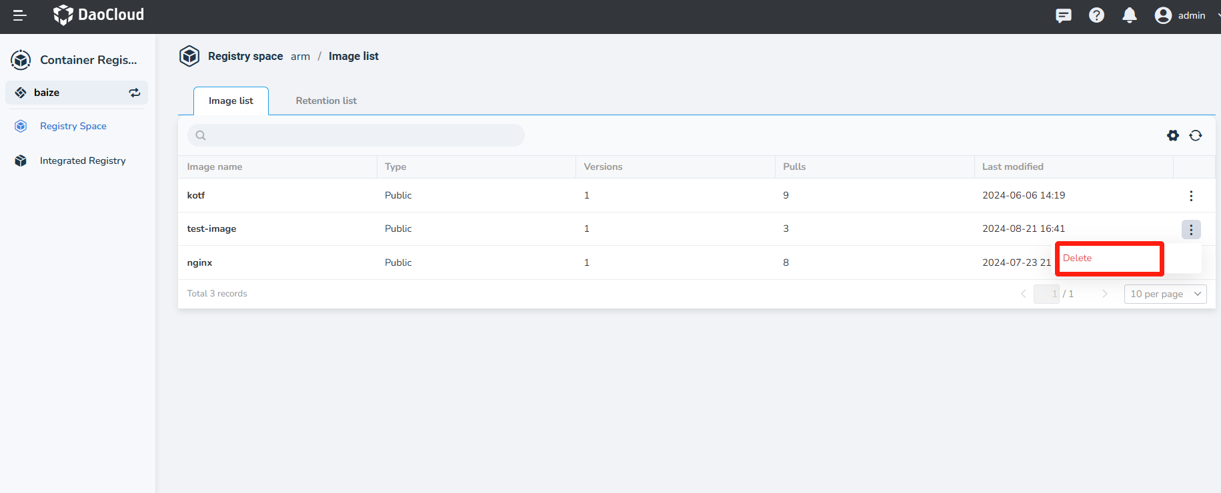Click the DaoCloud logo
Screen dimensions: 1221x493
click(99, 15)
